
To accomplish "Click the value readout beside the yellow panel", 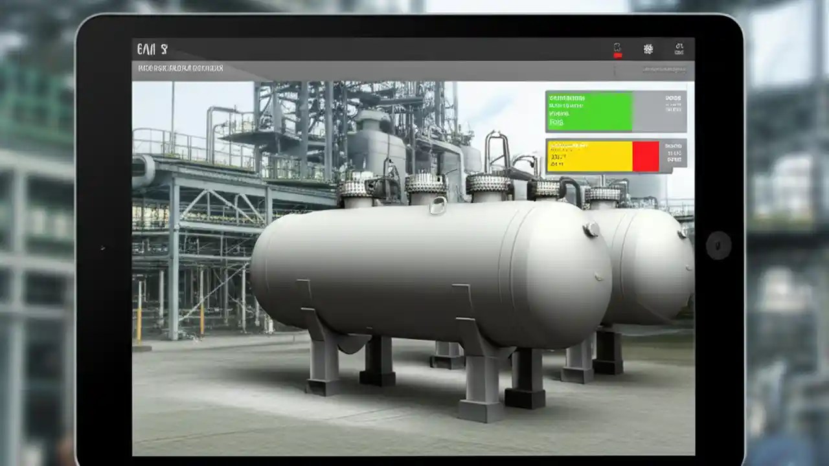I will [x=675, y=154].
